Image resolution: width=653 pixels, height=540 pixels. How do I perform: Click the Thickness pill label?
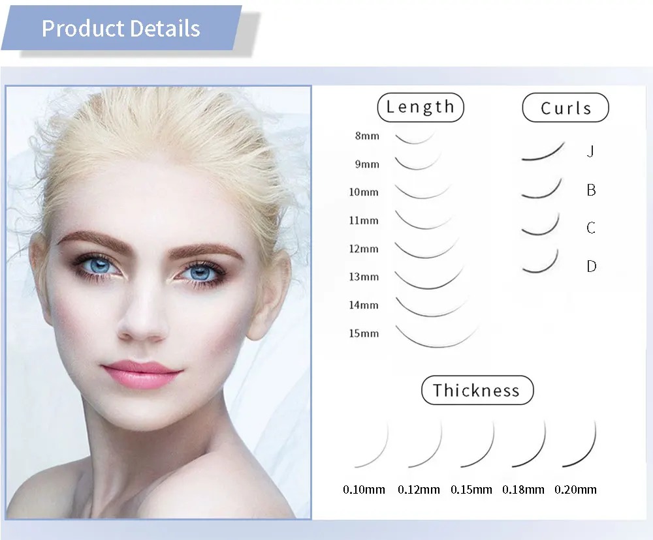477,390
